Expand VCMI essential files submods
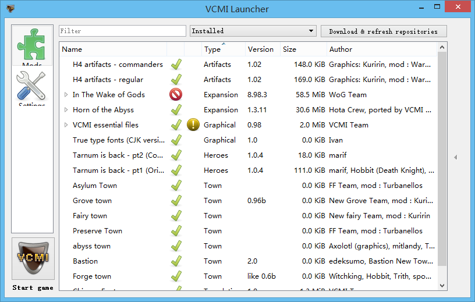This screenshot has height=302, width=475. (66, 125)
